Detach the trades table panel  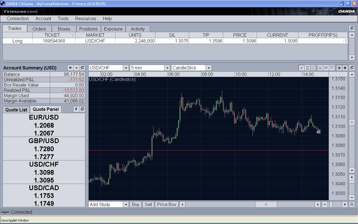click(352, 28)
